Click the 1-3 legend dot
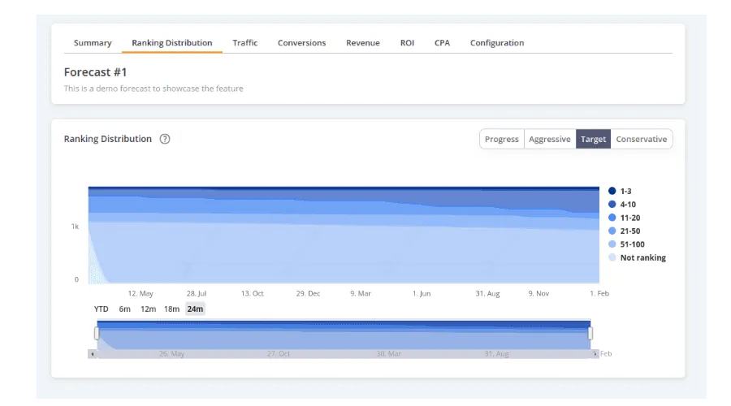The image size is (731, 406). tap(612, 191)
